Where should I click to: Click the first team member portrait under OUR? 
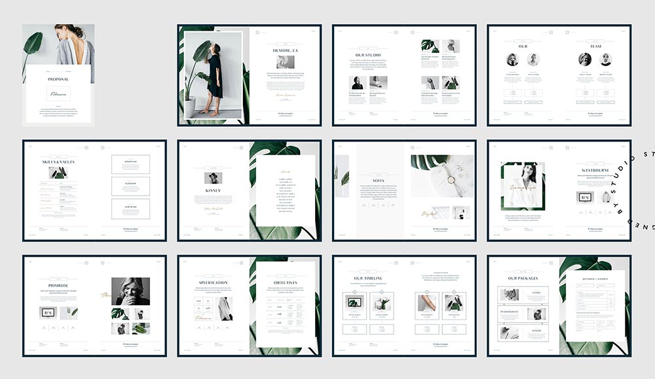pos(512,60)
